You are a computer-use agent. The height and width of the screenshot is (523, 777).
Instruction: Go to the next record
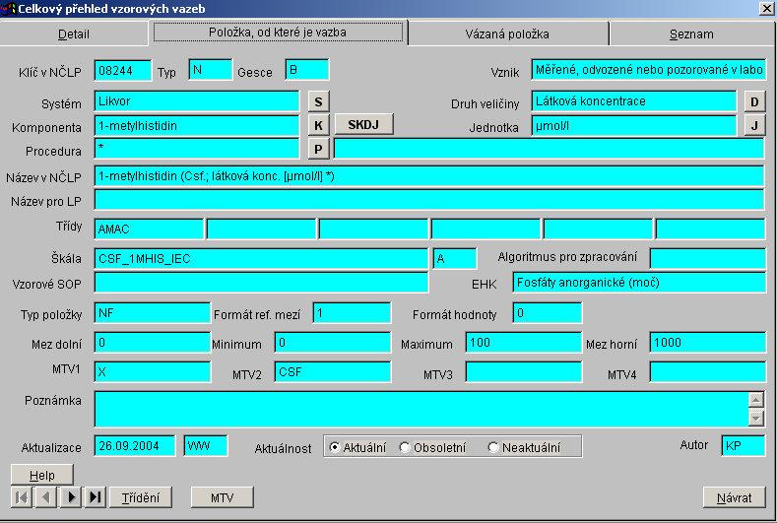(x=71, y=497)
